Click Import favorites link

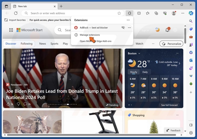coord(15,20)
